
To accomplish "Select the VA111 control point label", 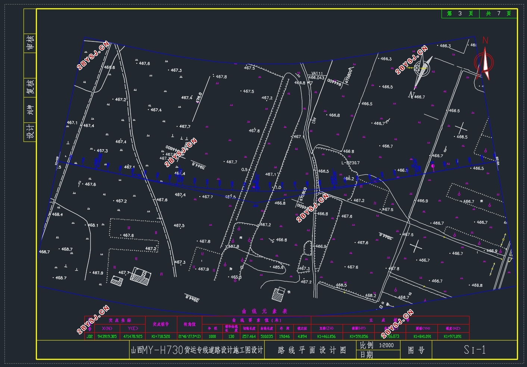I will click(317, 74).
